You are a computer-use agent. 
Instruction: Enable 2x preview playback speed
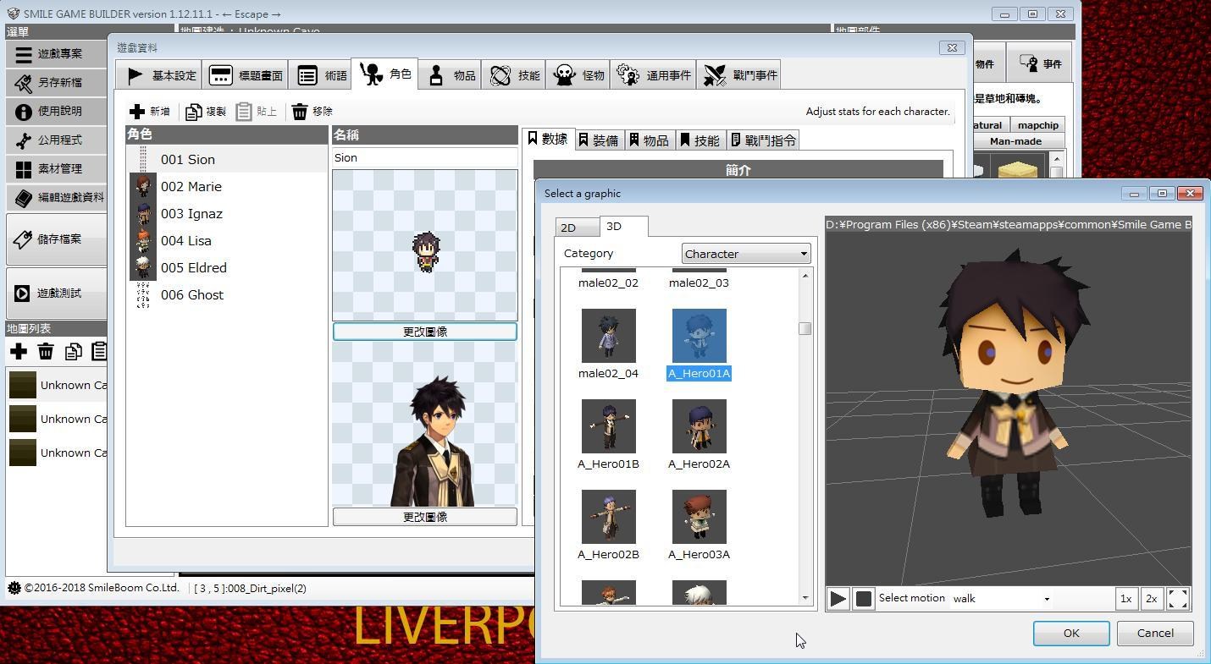tap(1151, 598)
